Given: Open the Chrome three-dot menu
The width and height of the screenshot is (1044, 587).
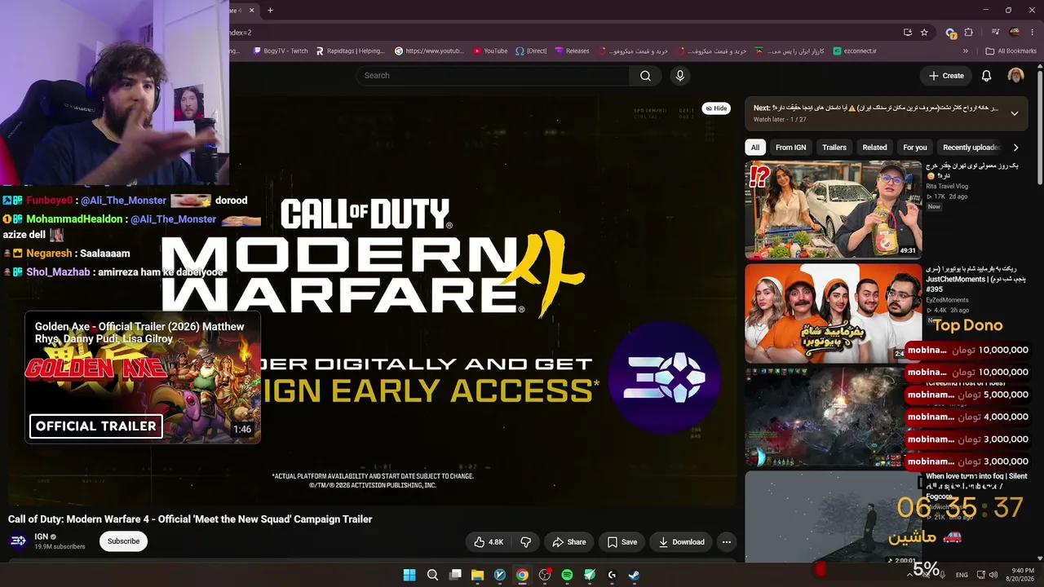Looking at the screenshot, I should [1033, 33].
